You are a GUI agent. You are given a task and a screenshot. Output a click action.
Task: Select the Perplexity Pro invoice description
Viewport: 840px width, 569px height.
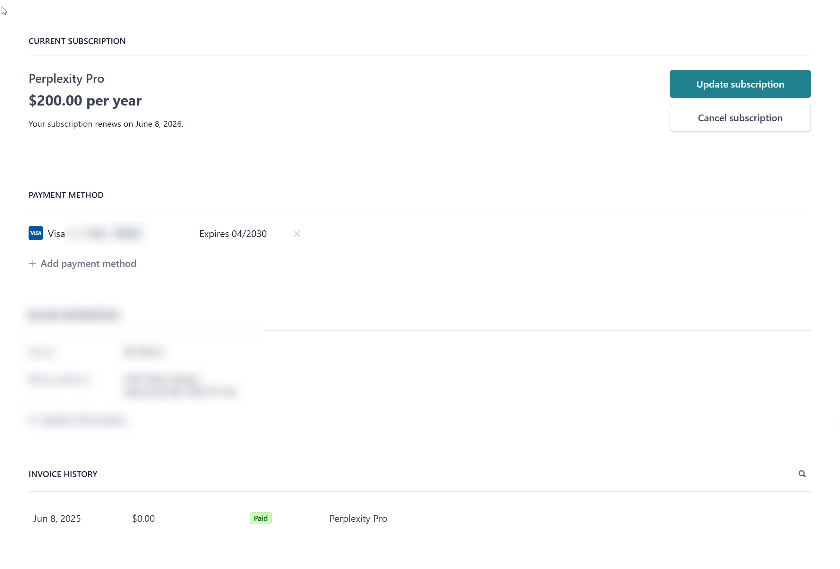click(x=358, y=518)
